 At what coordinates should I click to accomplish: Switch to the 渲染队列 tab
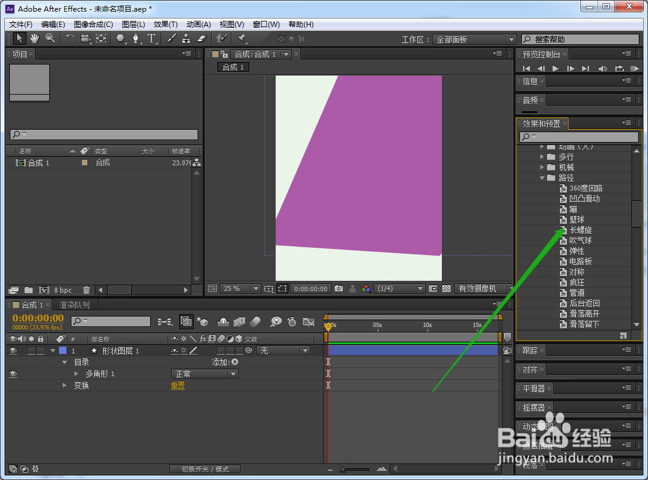click(x=74, y=305)
